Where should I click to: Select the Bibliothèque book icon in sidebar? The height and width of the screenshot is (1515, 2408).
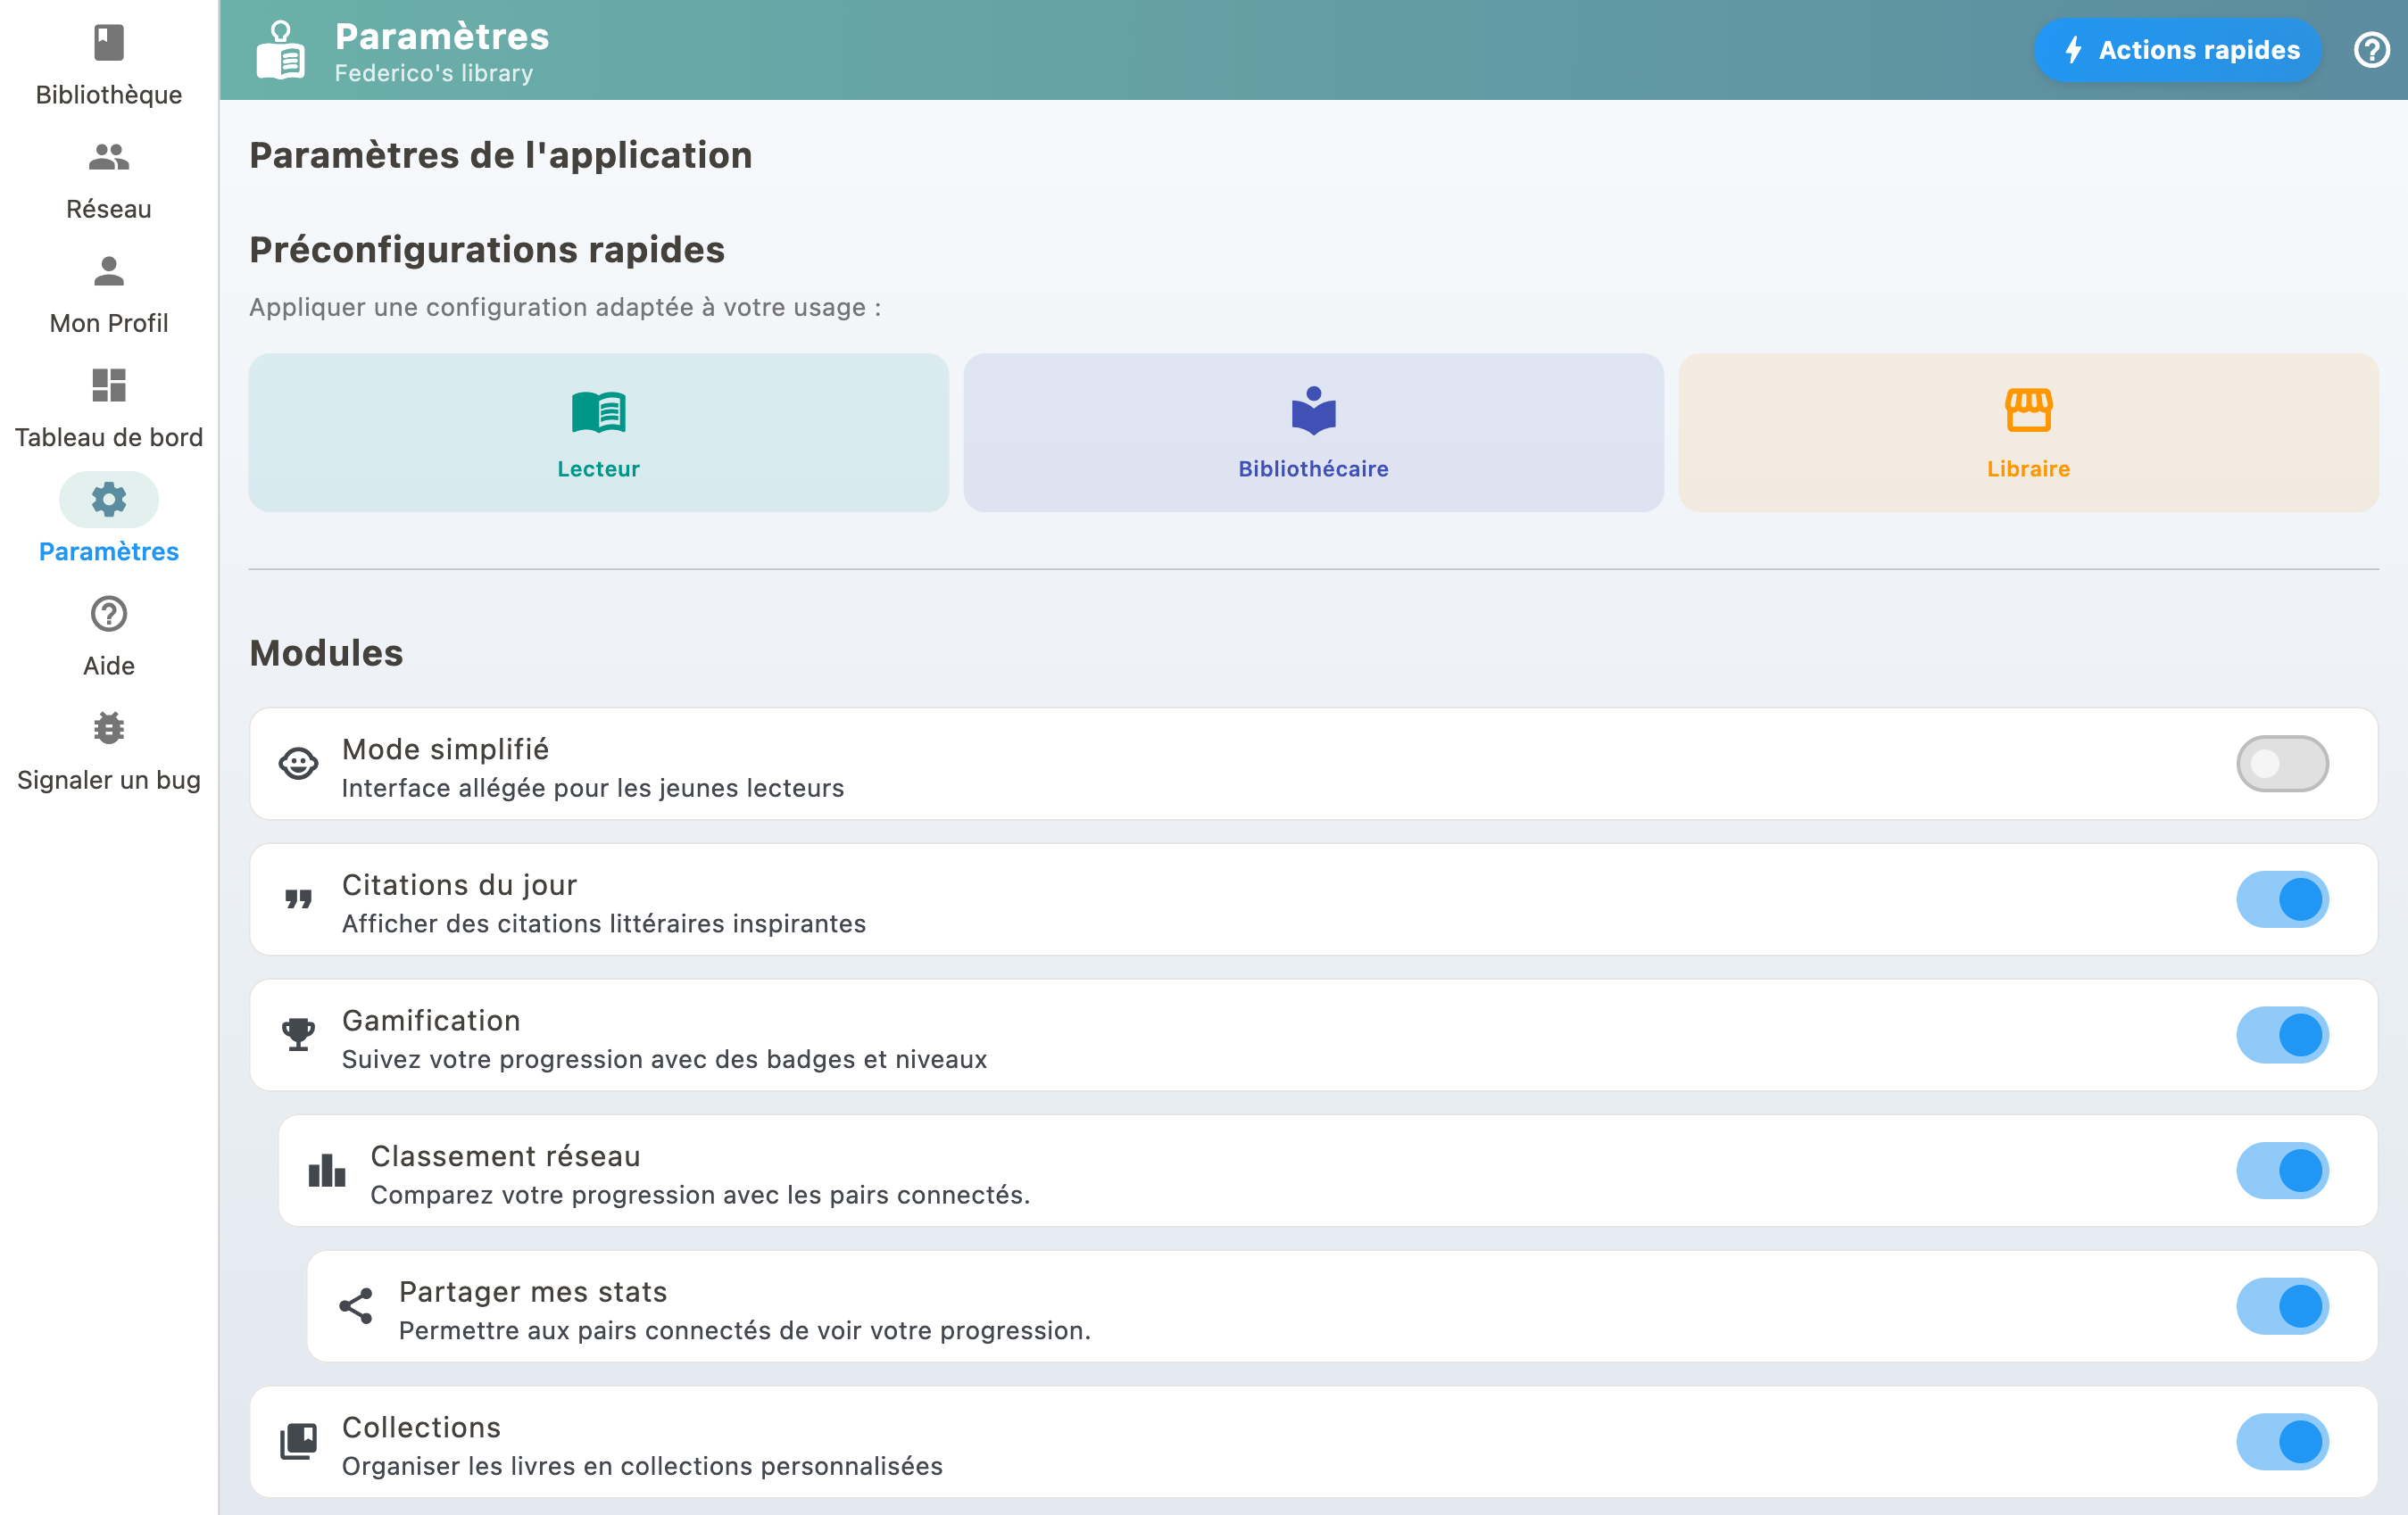[x=108, y=44]
